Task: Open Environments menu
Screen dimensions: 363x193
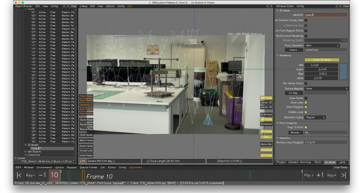Action: 44,167
